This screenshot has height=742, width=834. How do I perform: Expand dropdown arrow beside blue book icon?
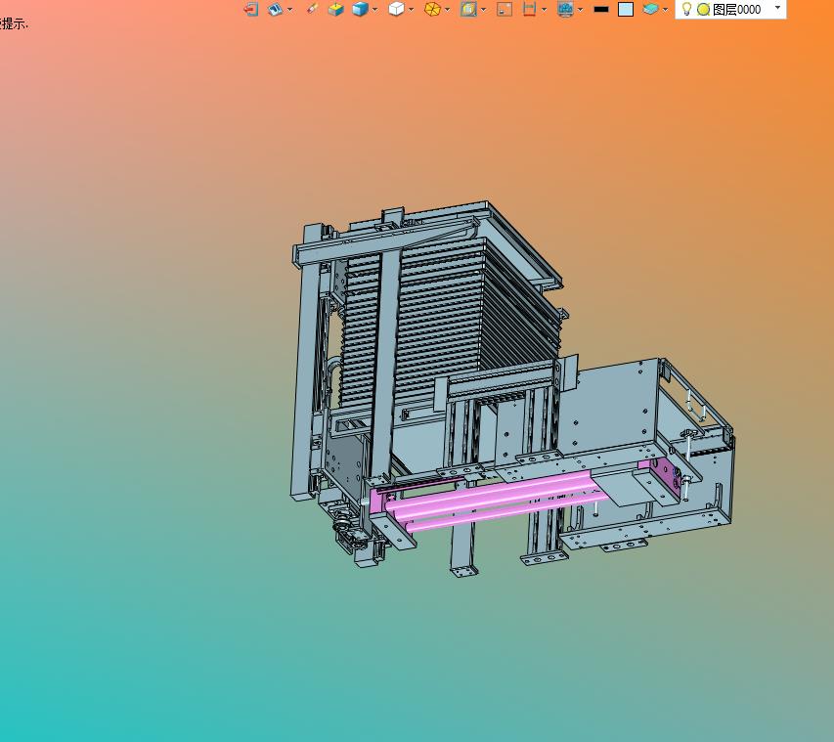[x=289, y=10]
